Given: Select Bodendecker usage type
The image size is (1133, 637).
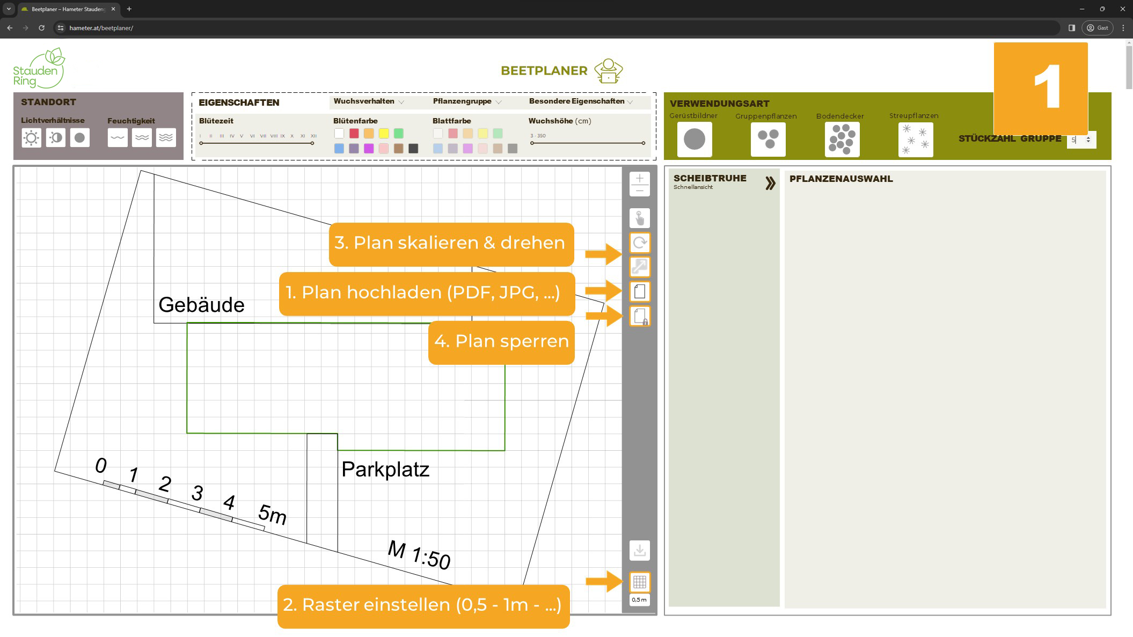Looking at the screenshot, I should 842,140.
